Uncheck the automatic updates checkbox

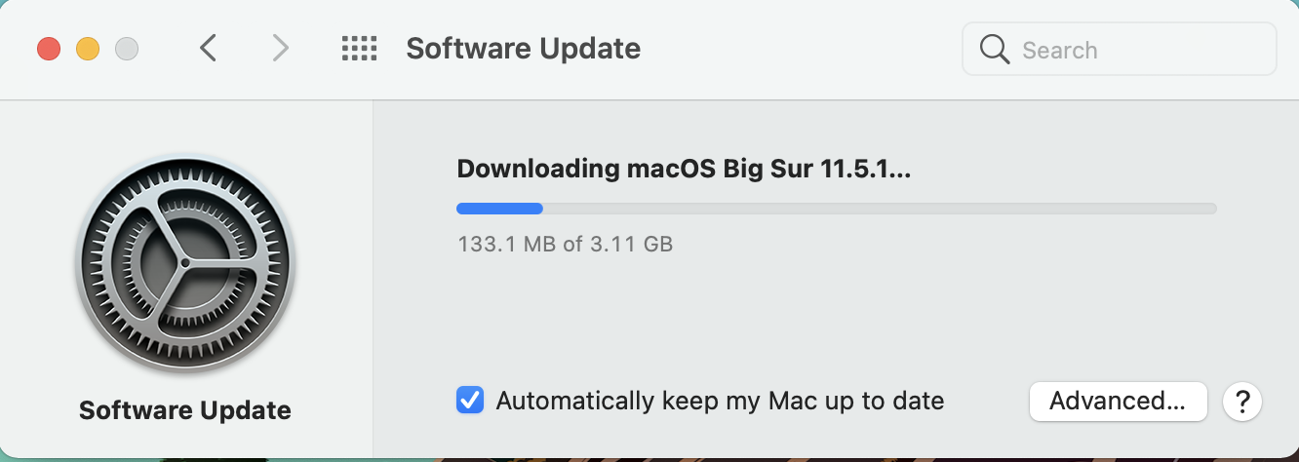[x=470, y=401]
